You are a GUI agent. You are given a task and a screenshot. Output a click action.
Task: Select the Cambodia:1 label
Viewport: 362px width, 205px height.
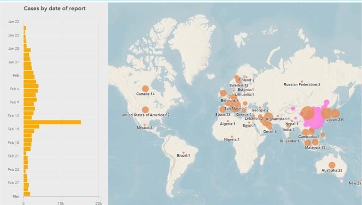[x=309, y=137]
